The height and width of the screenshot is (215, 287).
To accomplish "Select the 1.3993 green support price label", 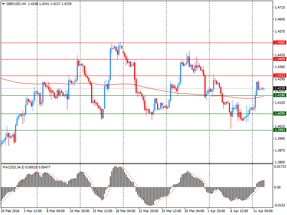I will point(279,130).
